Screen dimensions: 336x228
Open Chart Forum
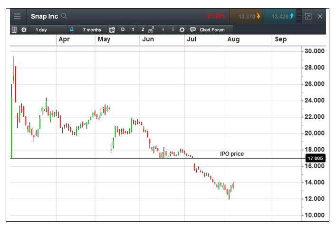point(208,29)
